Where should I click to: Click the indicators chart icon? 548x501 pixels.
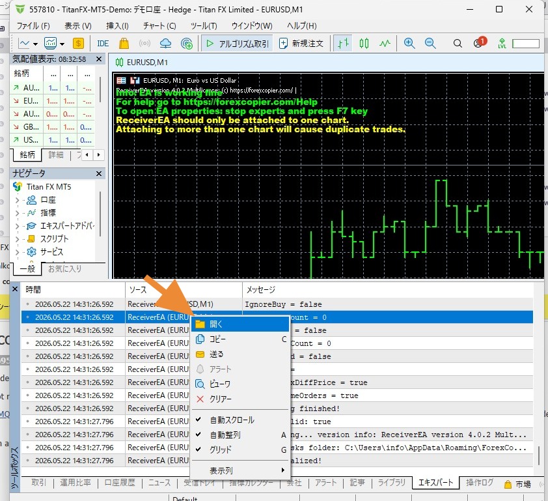point(50,44)
